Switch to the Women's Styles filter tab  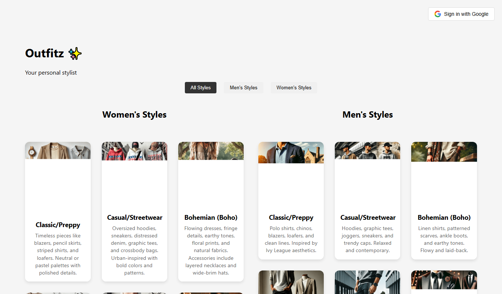click(294, 87)
